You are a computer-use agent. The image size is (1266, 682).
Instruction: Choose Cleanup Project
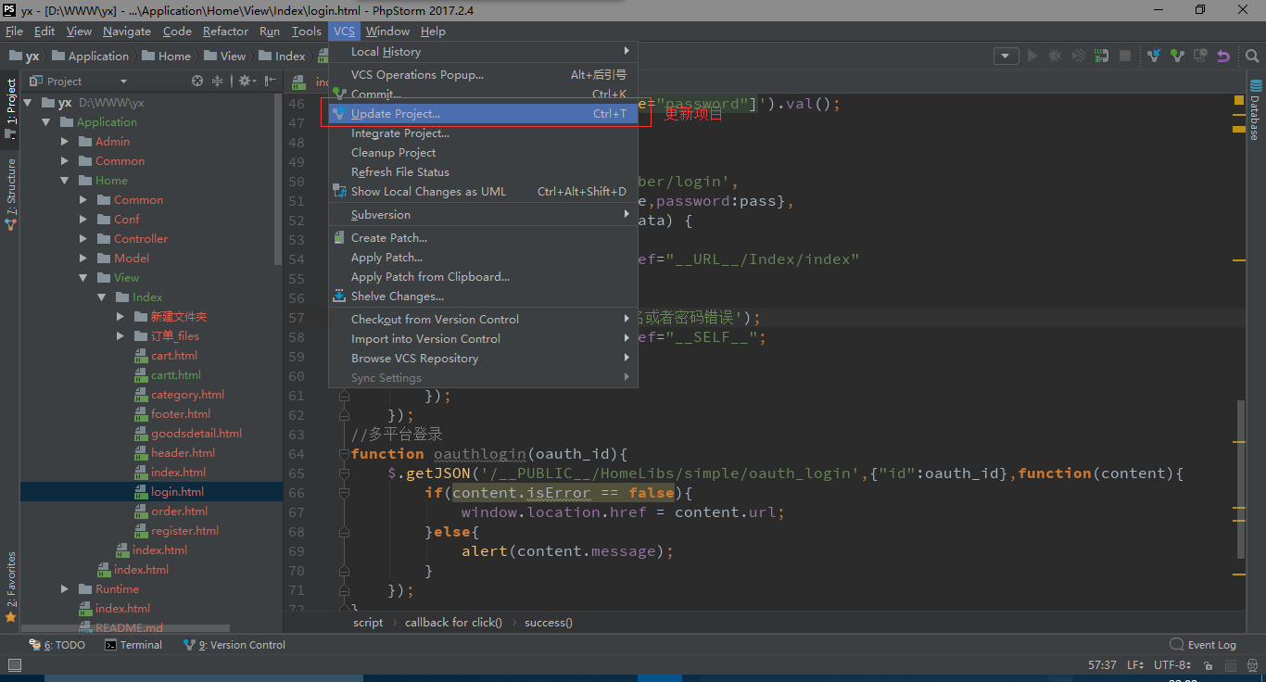(481, 153)
